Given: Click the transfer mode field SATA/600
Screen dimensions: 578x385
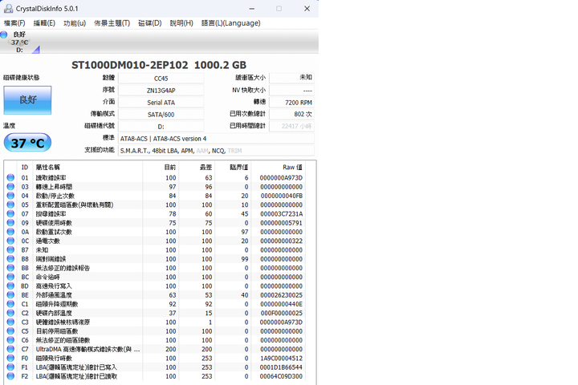Looking at the screenshot, I should pyautogui.click(x=161, y=115).
